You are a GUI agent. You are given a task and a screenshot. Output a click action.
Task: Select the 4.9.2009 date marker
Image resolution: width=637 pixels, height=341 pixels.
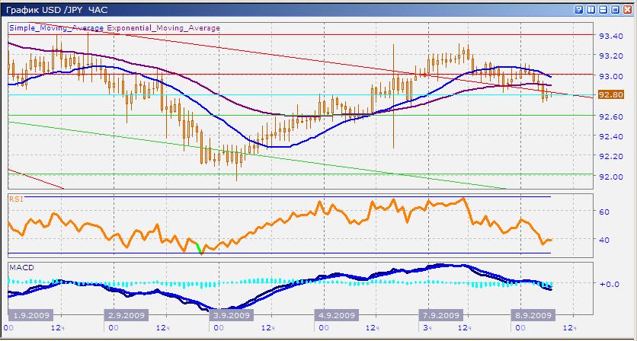coord(335,315)
